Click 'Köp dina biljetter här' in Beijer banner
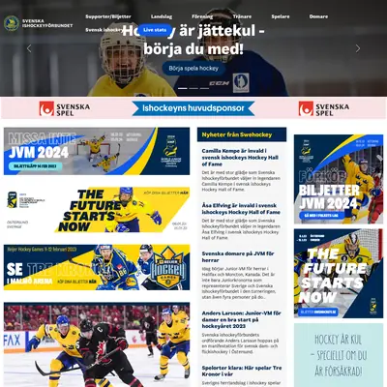Viewport: 387px width, 387px height. click(76, 282)
